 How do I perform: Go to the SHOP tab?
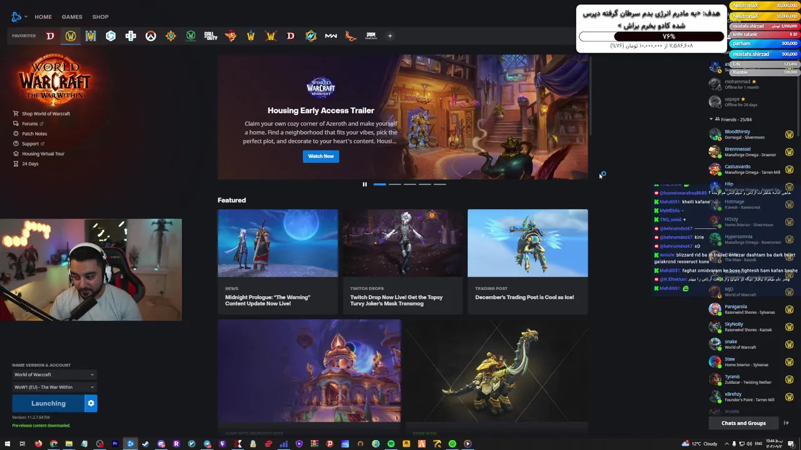(x=100, y=17)
